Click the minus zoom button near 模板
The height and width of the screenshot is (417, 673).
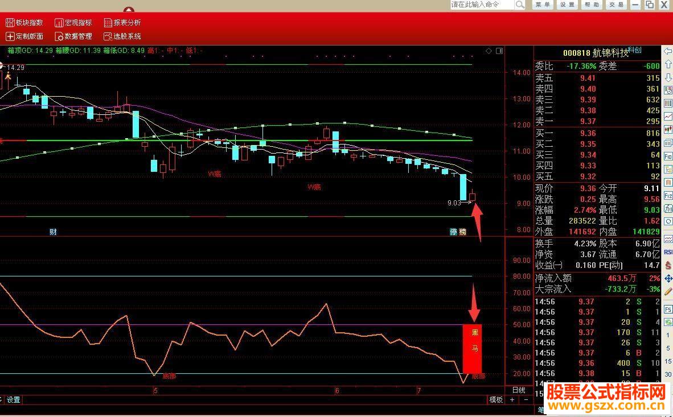pos(526,400)
